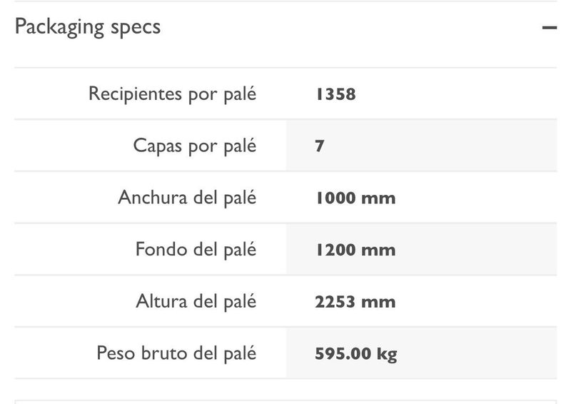This screenshot has width=571, height=404.
Task: Click the 1358 value
Action: [x=335, y=94]
